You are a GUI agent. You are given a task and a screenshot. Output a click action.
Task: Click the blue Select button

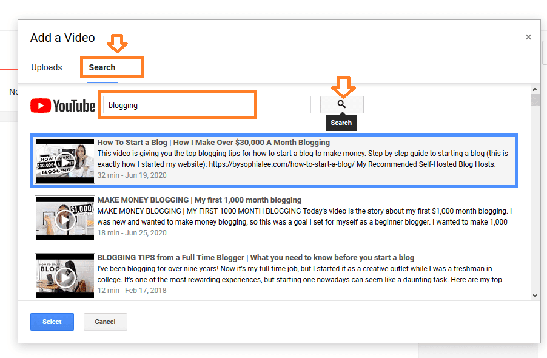[52, 322]
